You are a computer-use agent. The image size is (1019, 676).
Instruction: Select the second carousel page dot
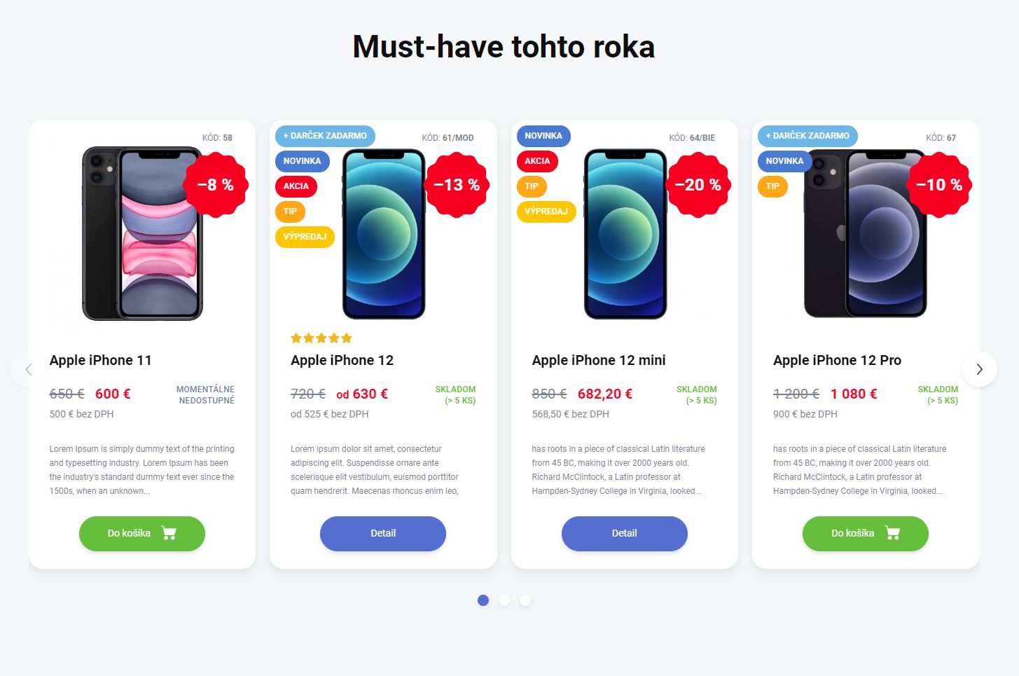point(504,600)
